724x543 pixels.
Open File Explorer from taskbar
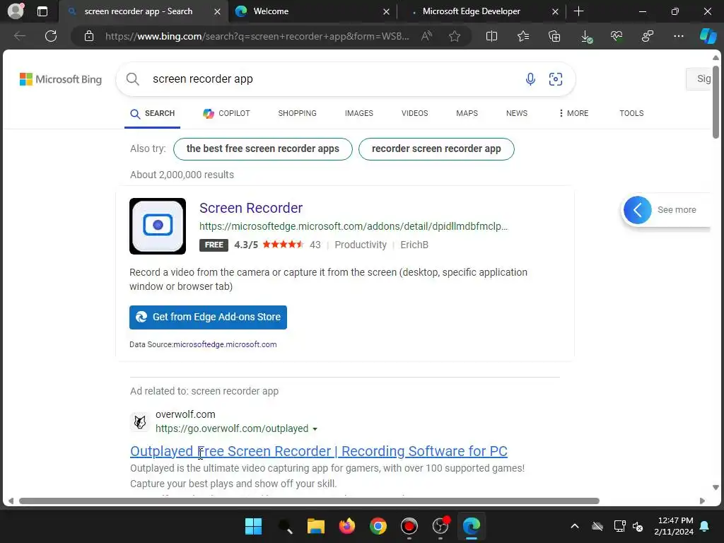tap(316, 526)
